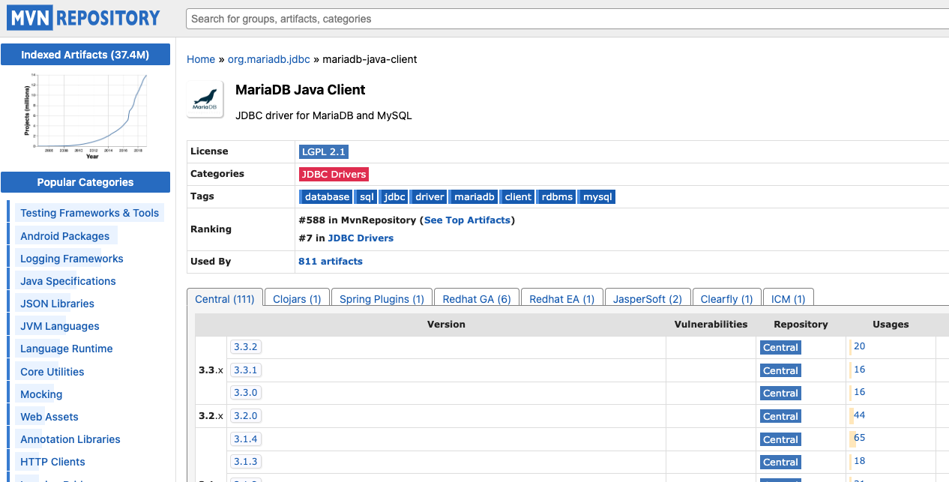Click Central repository badge for 3.2.0

click(x=780, y=417)
